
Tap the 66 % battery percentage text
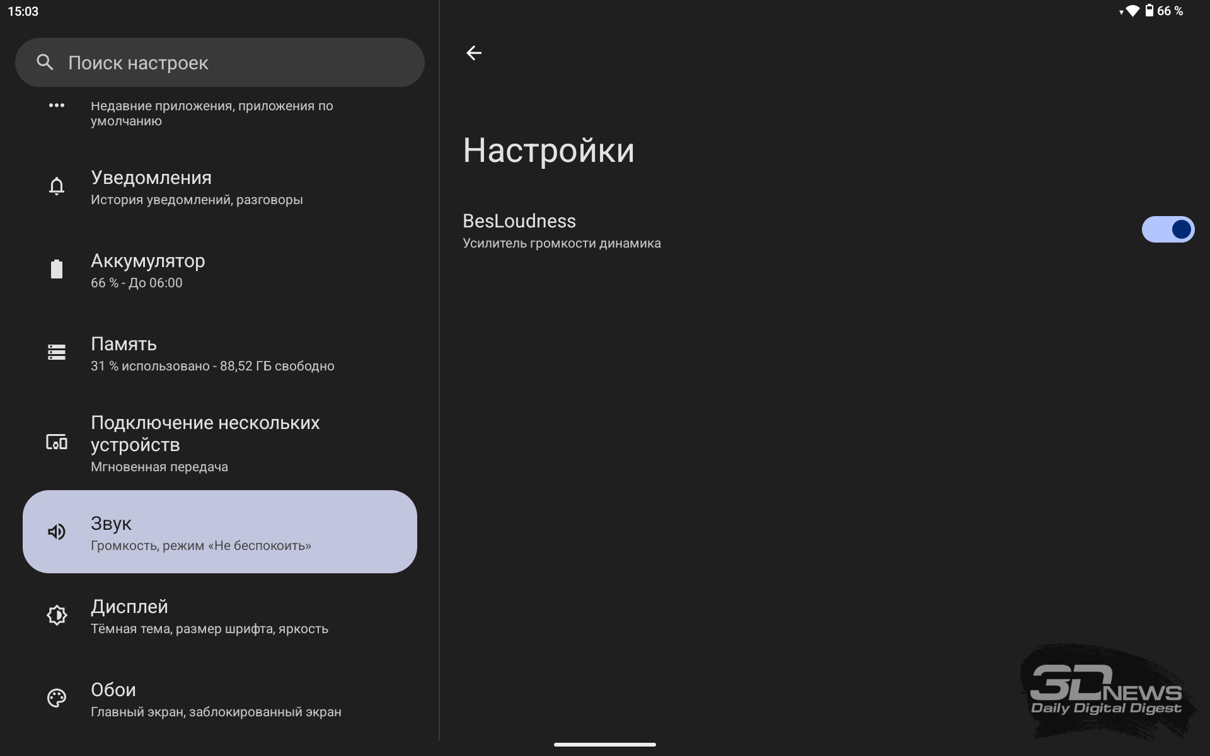[x=1170, y=11]
